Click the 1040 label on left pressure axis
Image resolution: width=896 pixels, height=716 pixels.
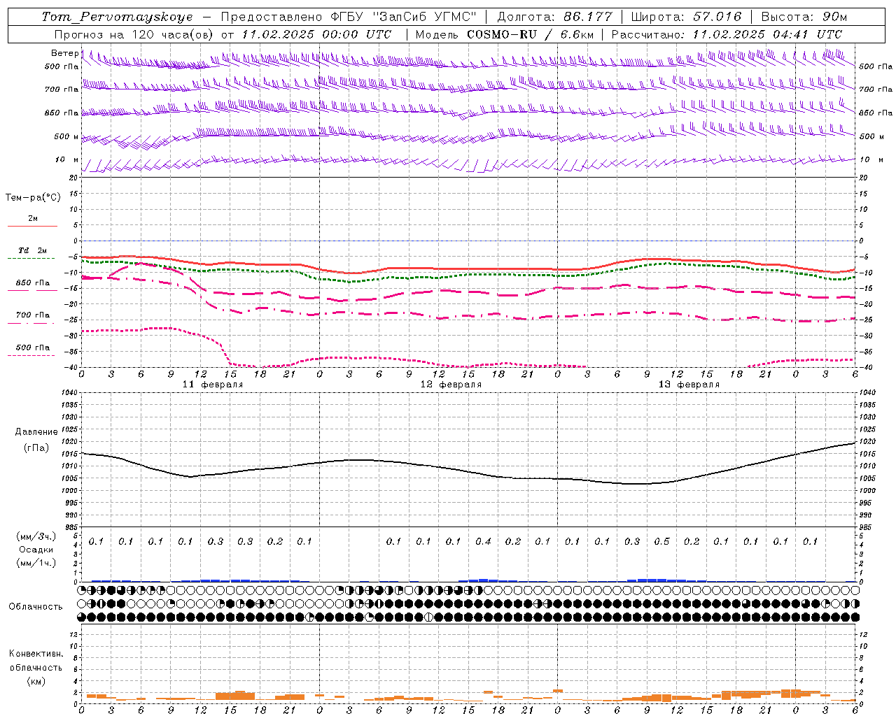(69, 393)
